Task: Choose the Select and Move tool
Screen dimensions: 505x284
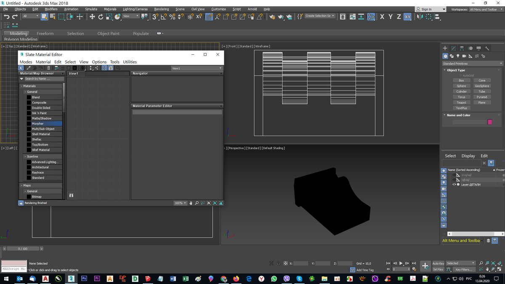Action: pyautogui.click(x=92, y=16)
